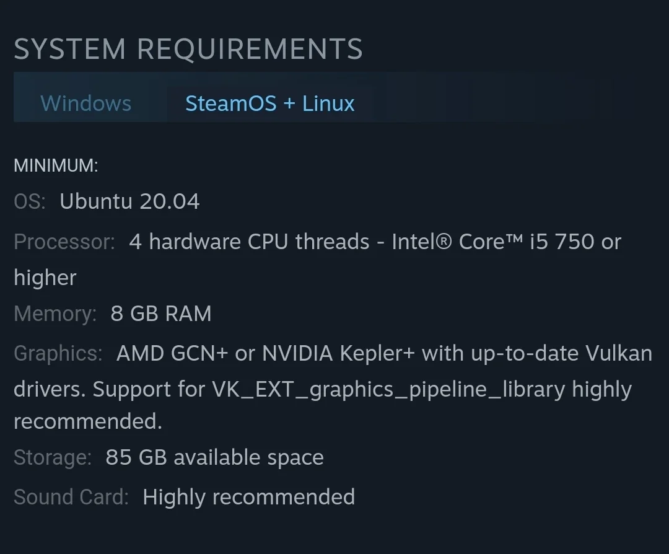Viewport: 669px width, 554px height.
Task: Select the 8 GB RAM value
Action: coord(161,314)
